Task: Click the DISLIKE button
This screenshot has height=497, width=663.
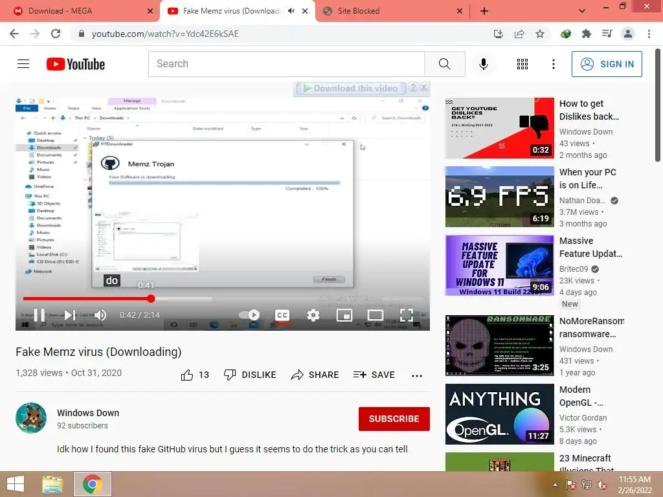Action: coord(250,375)
